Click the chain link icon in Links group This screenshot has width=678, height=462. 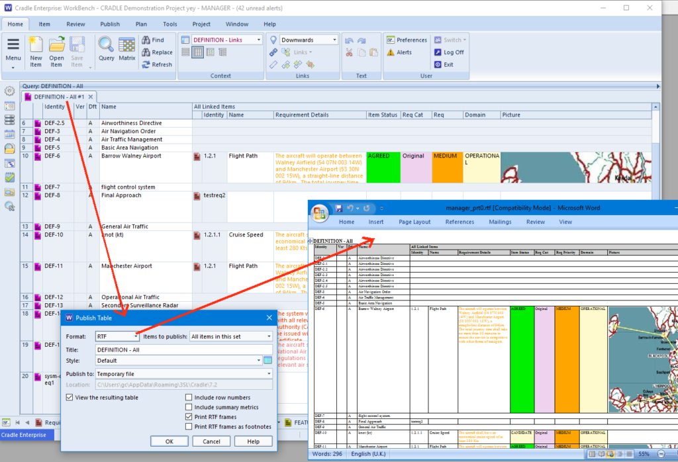point(273,52)
